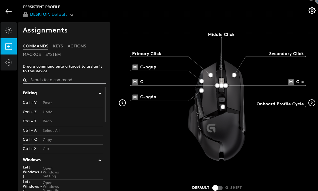This screenshot has width=318, height=191.
Task: Switch to the ACTIONS tab
Action: click(77, 46)
